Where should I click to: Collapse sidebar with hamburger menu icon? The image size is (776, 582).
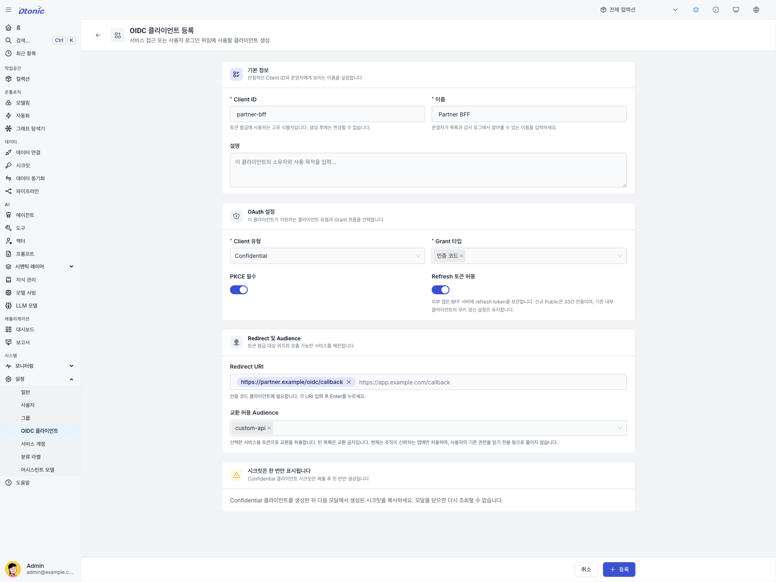tap(8, 10)
